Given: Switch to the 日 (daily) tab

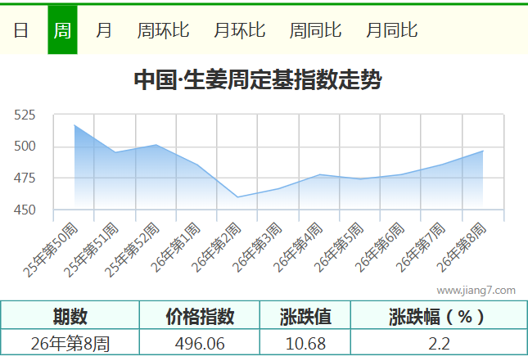Looking at the screenshot, I should [x=21, y=30].
